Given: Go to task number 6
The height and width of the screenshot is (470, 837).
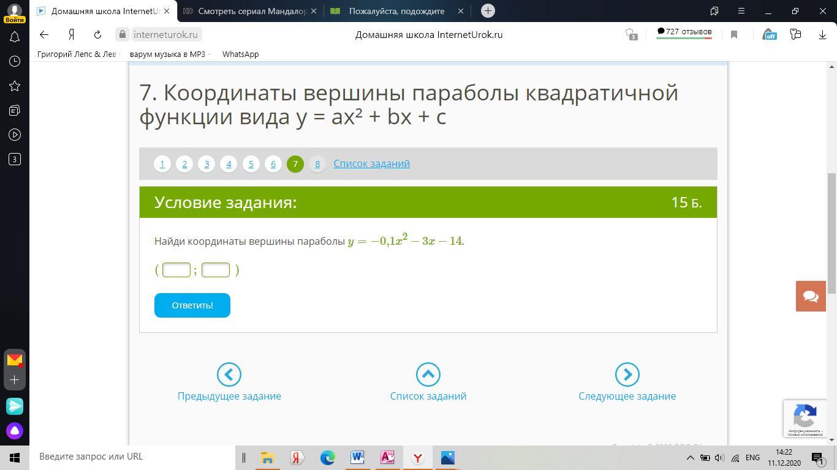Looking at the screenshot, I should [x=273, y=164].
